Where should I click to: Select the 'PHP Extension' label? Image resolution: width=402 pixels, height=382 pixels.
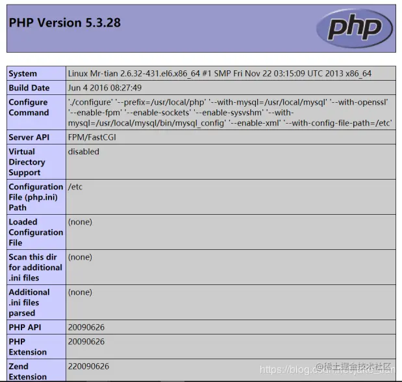tap(28, 347)
